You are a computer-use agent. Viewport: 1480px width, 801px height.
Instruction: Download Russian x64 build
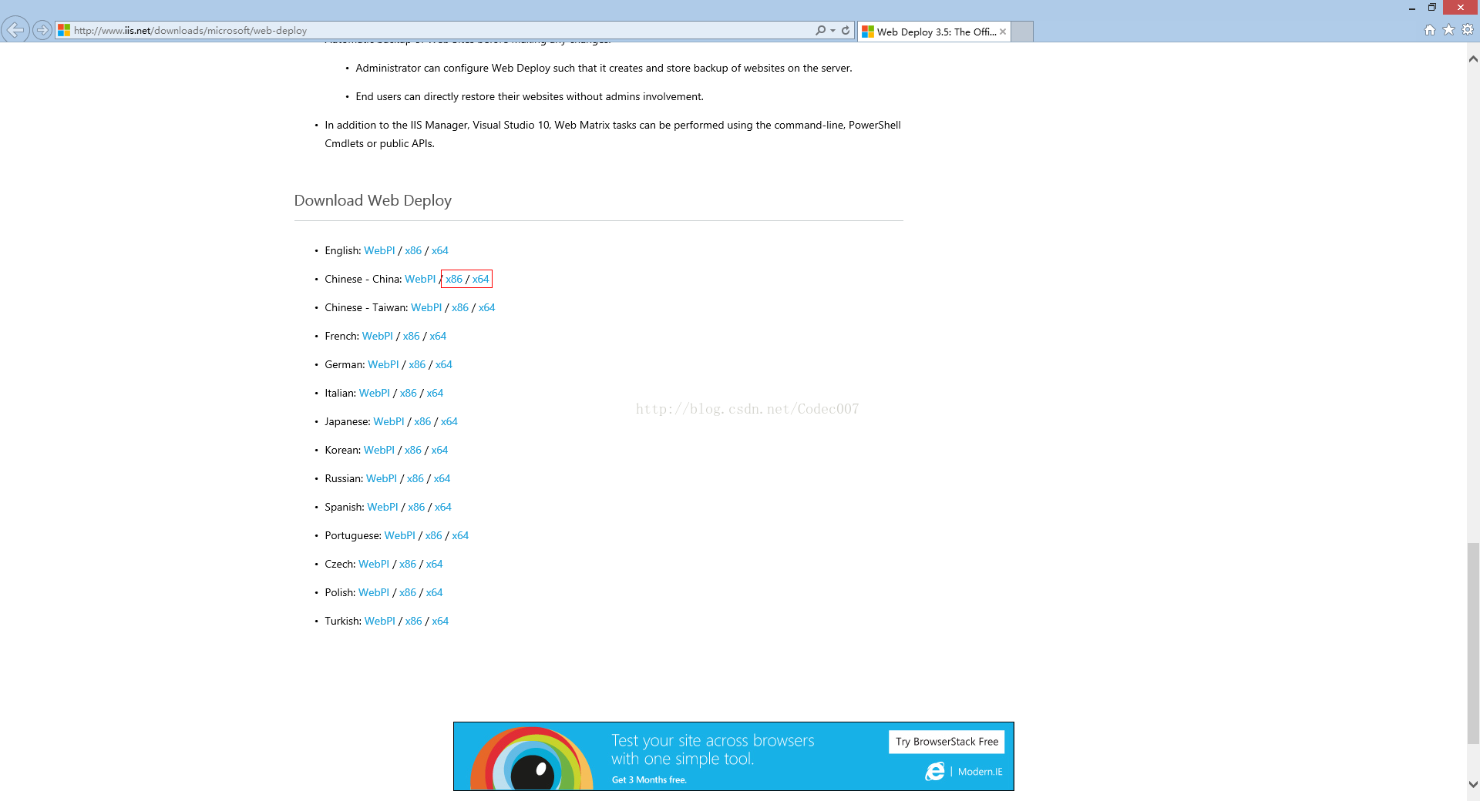coord(442,478)
